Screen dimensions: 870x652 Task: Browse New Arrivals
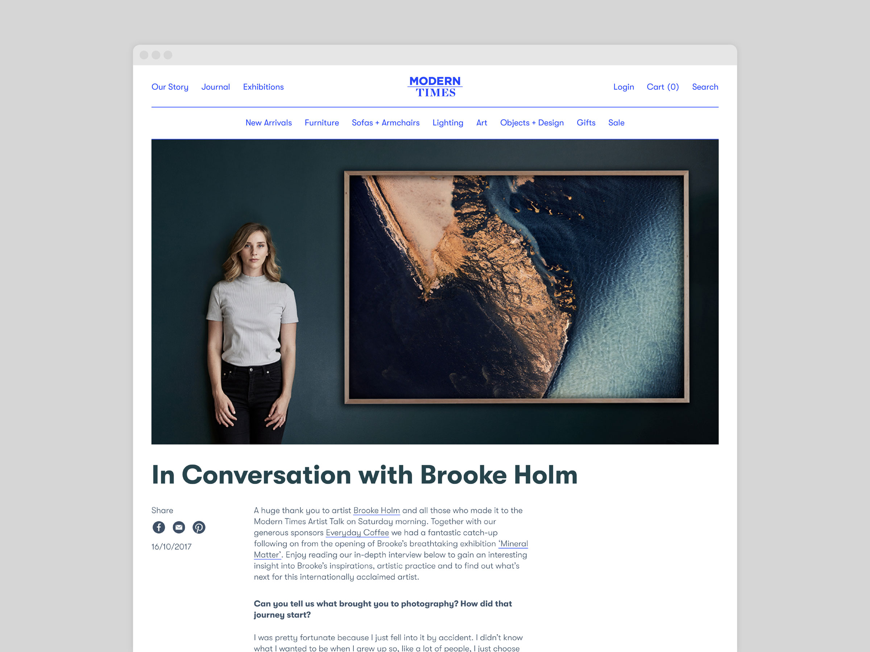click(x=269, y=123)
